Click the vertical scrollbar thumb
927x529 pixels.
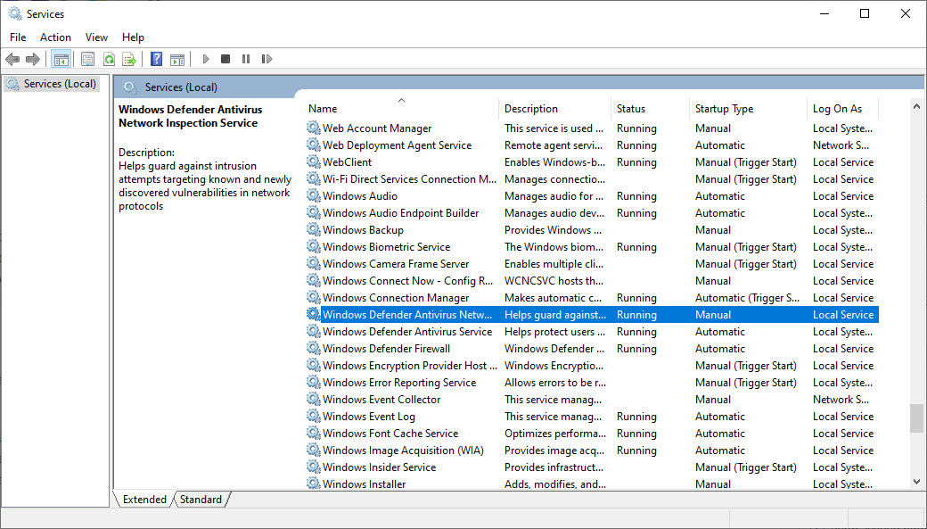coord(916,418)
